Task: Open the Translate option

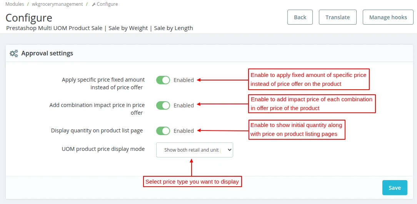Action: pos(337,17)
